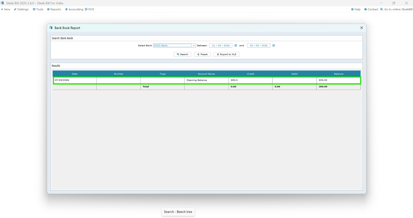413x218 pixels.
Task: Click the Number column header
Action: tap(119, 74)
